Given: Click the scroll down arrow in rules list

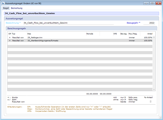Looking at the screenshot, I should 154,89.
